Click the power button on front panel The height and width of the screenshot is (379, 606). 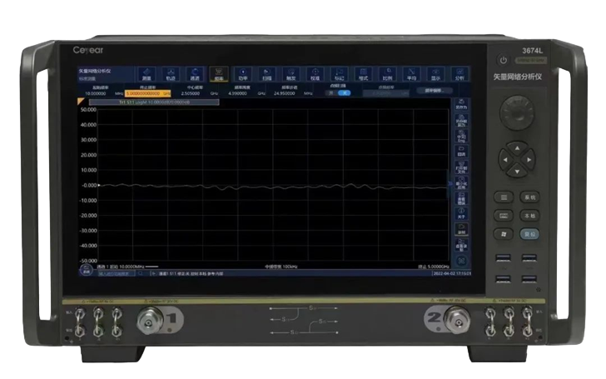pos(503,60)
